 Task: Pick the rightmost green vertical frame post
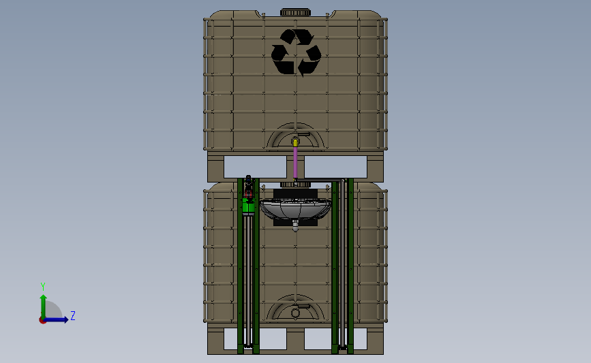pos(350,266)
